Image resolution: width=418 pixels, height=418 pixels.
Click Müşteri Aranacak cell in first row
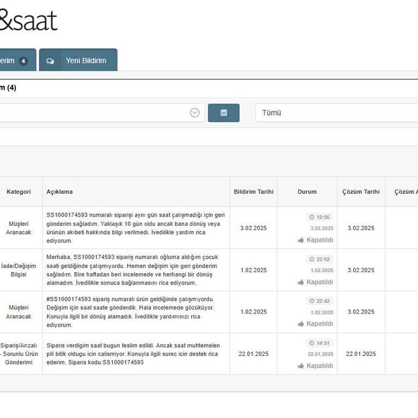point(19,228)
